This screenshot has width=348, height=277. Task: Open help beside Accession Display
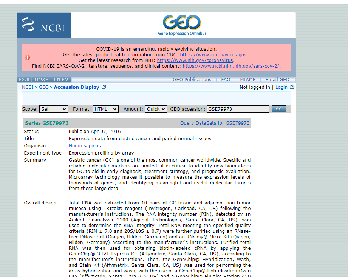click(x=104, y=87)
